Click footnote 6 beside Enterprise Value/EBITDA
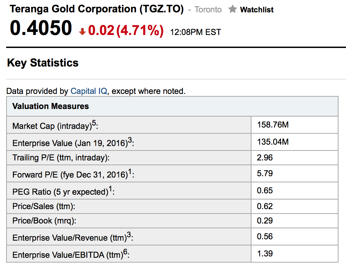 (125, 252)
